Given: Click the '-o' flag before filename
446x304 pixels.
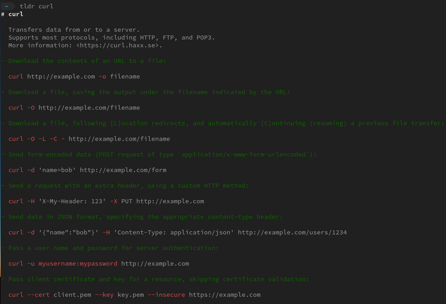Looking at the screenshot, I should (x=102, y=77).
